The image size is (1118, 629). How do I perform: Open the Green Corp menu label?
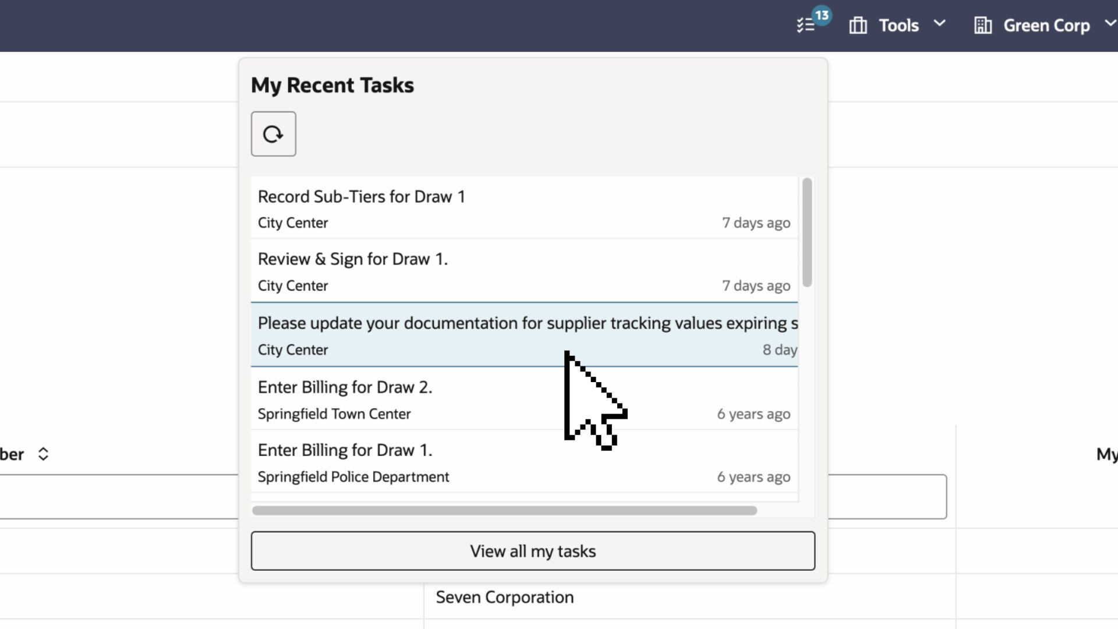pyautogui.click(x=1046, y=26)
